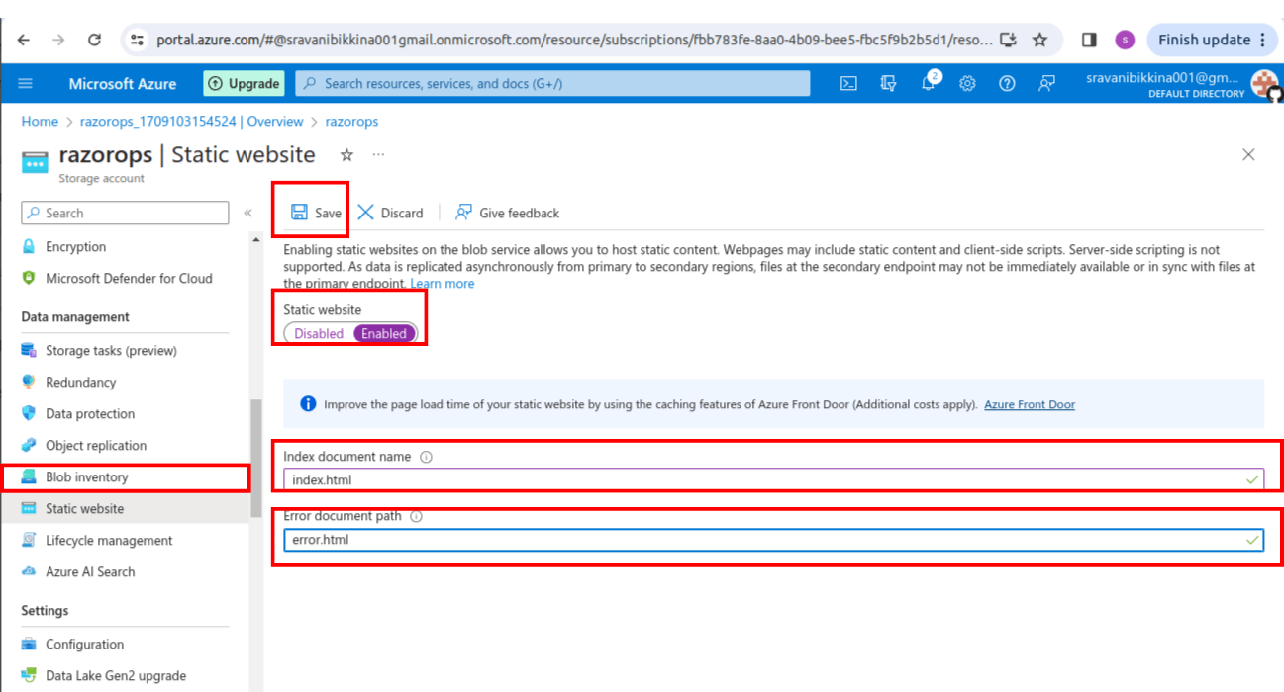Open the Azure Front Door link
The height and width of the screenshot is (692, 1284).
pos(1029,403)
